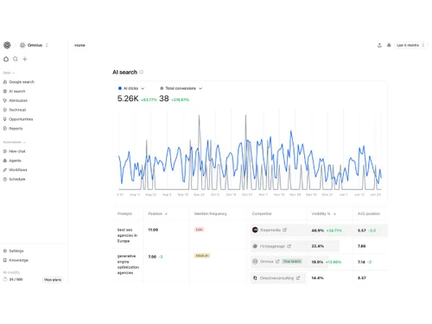Image resolution: width=432 pixels, height=324 pixels.
Task: Click the View plans button
Action: tap(53, 280)
